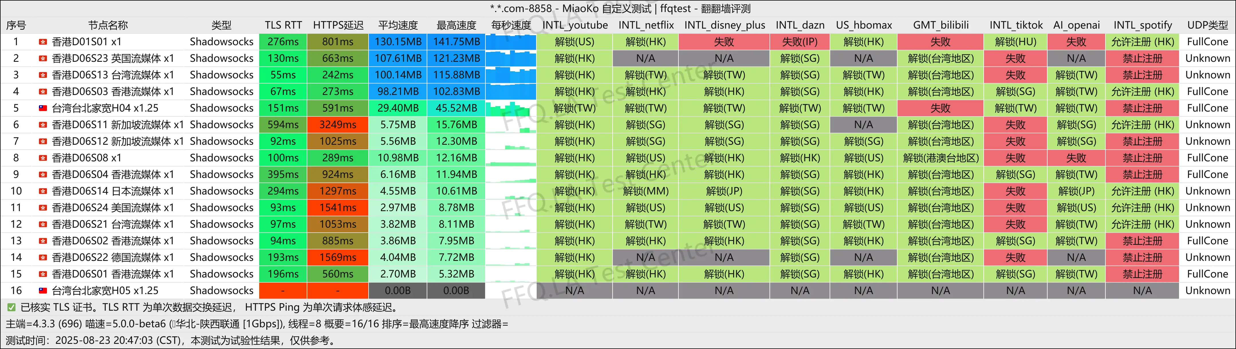
Task: Click the speed graph for 台湾台北家宽H04
Action: [511, 108]
